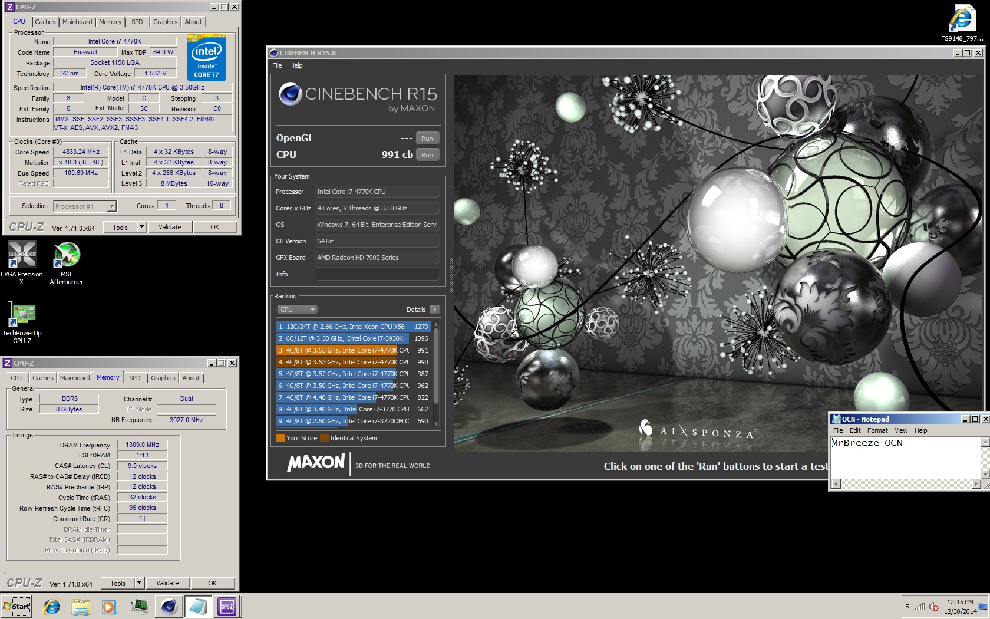Open SPD tab in bottom CPU-Z window
The image size is (990, 619).
[135, 378]
